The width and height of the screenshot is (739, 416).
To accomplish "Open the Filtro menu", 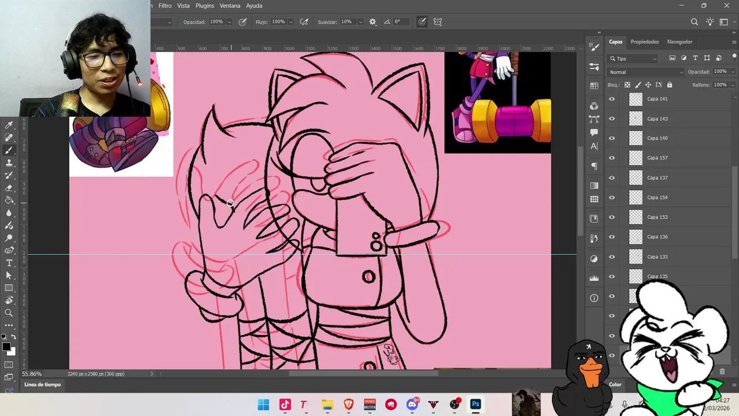I will (x=165, y=6).
